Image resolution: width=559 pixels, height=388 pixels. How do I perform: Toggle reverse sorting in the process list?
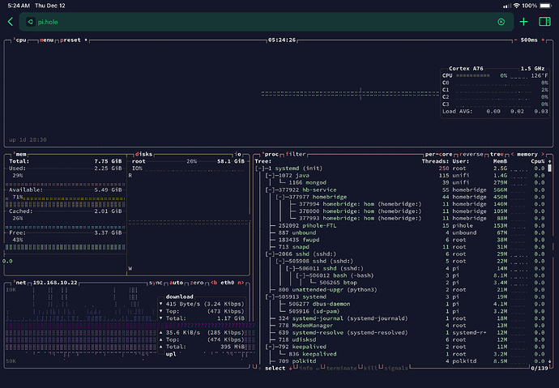472,152
